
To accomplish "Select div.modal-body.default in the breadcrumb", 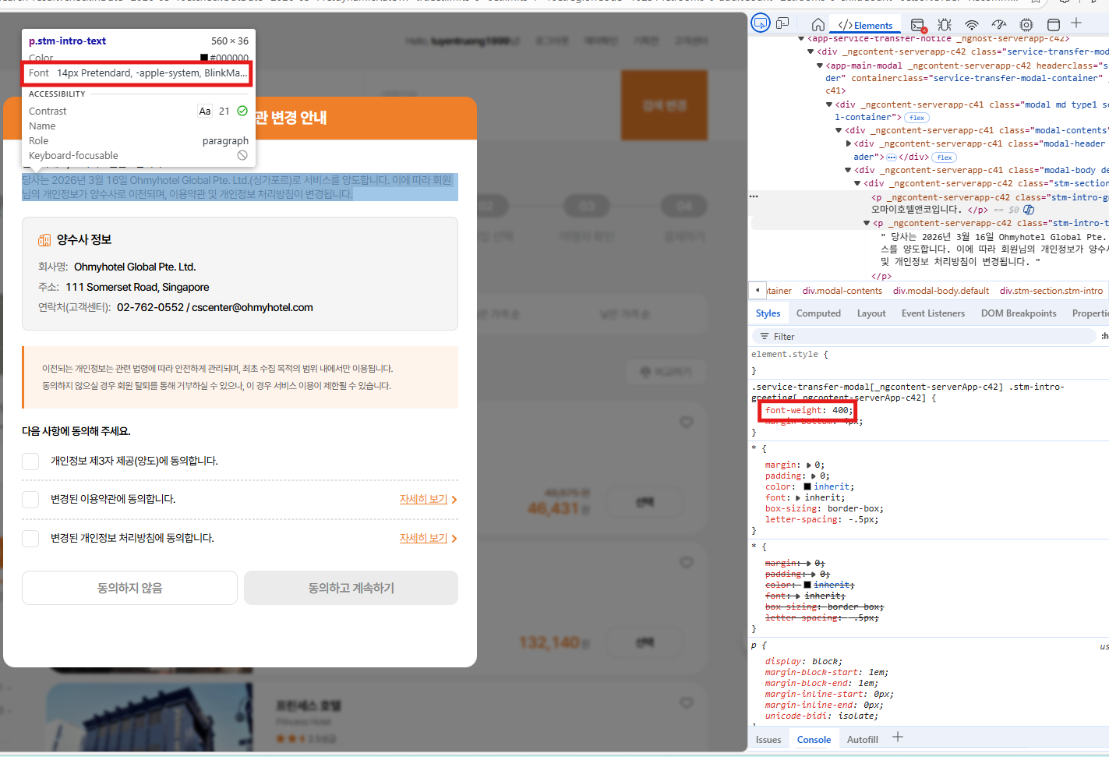I will coord(941,291).
